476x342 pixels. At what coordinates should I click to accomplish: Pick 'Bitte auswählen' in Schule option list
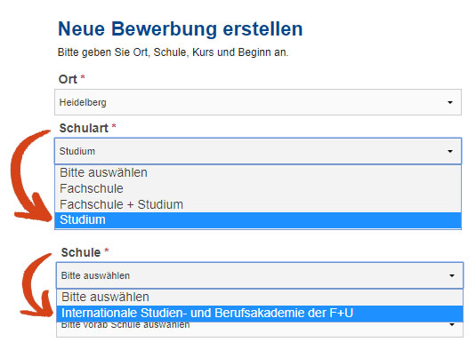pyautogui.click(x=260, y=297)
